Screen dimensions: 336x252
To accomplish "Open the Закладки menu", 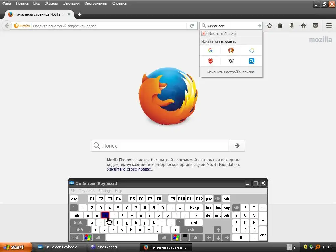I will [x=71, y=3].
